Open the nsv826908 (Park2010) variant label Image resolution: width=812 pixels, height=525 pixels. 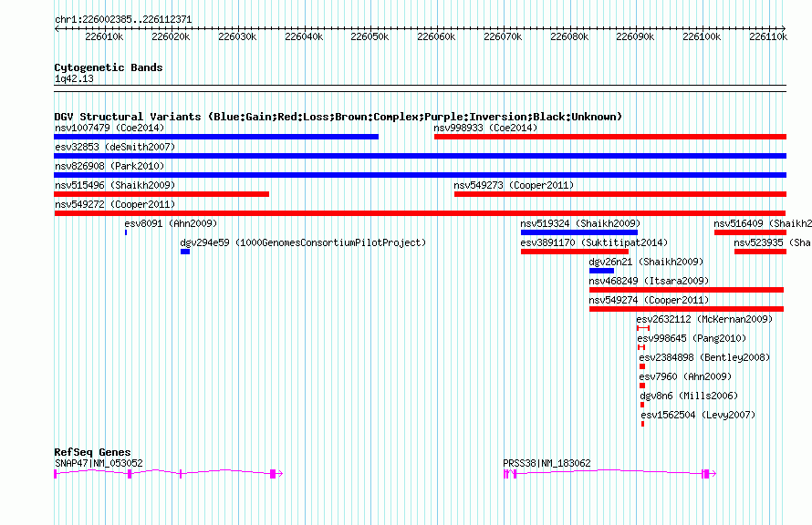109,166
